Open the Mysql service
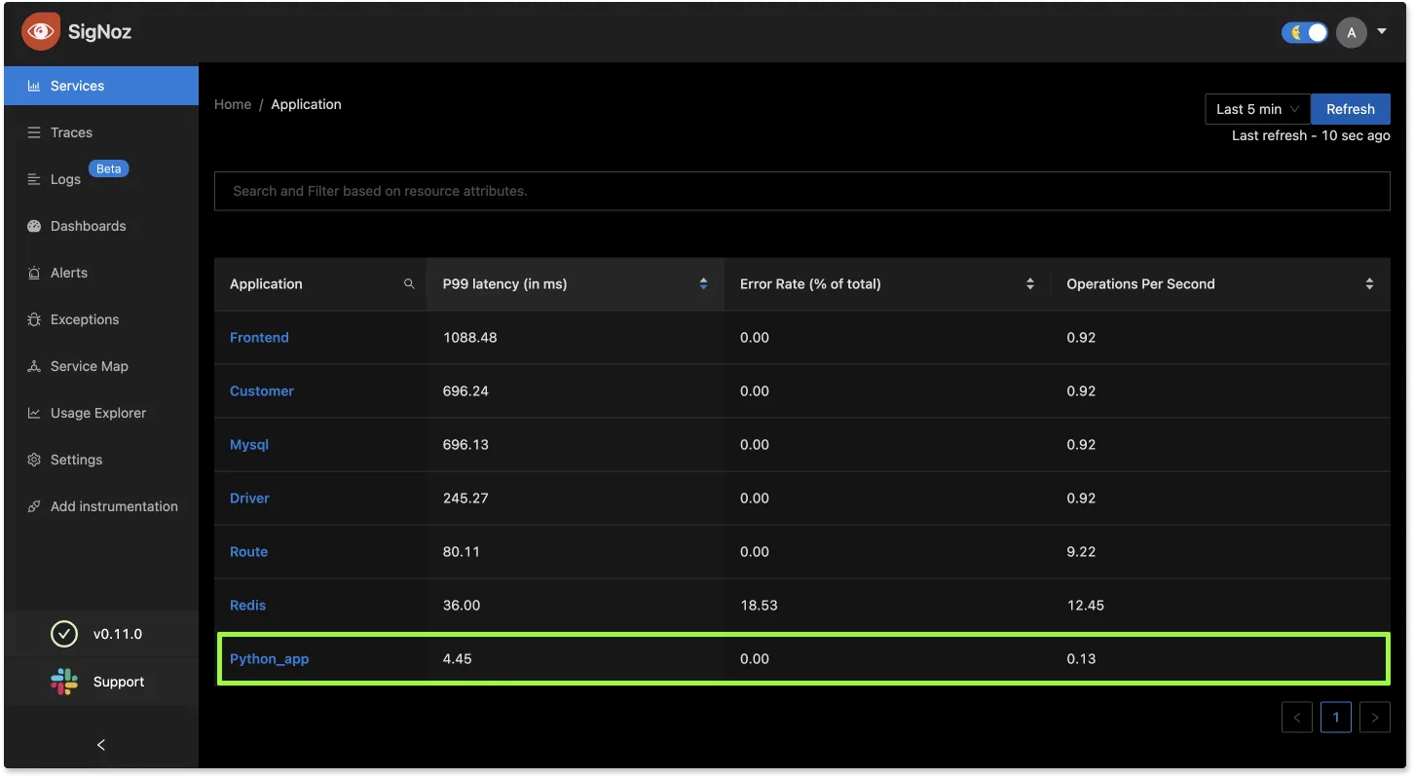The width and height of the screenshot is (1414, 778). pos(249,445)
